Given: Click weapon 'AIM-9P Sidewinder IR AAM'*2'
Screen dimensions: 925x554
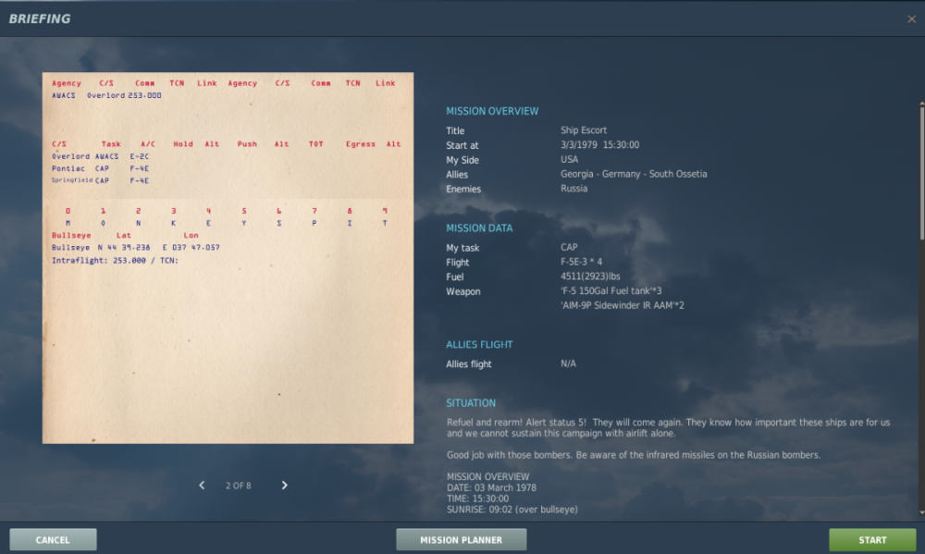Looking at the screenshot, I should click(x=622, y=305).
